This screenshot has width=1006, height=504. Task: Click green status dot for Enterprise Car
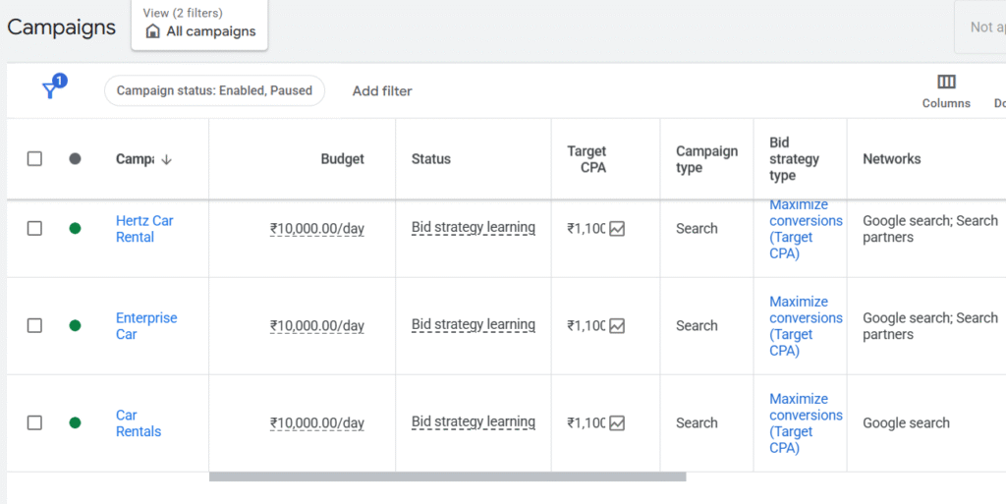[75, 326]
